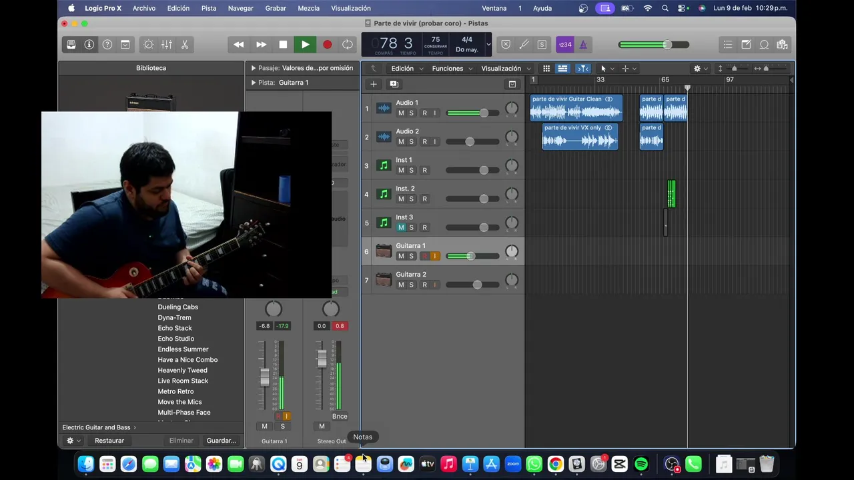Expand the Pista Guitarra 1 section
The height and width of the screenshot is (480, 854).
point(254,83)
